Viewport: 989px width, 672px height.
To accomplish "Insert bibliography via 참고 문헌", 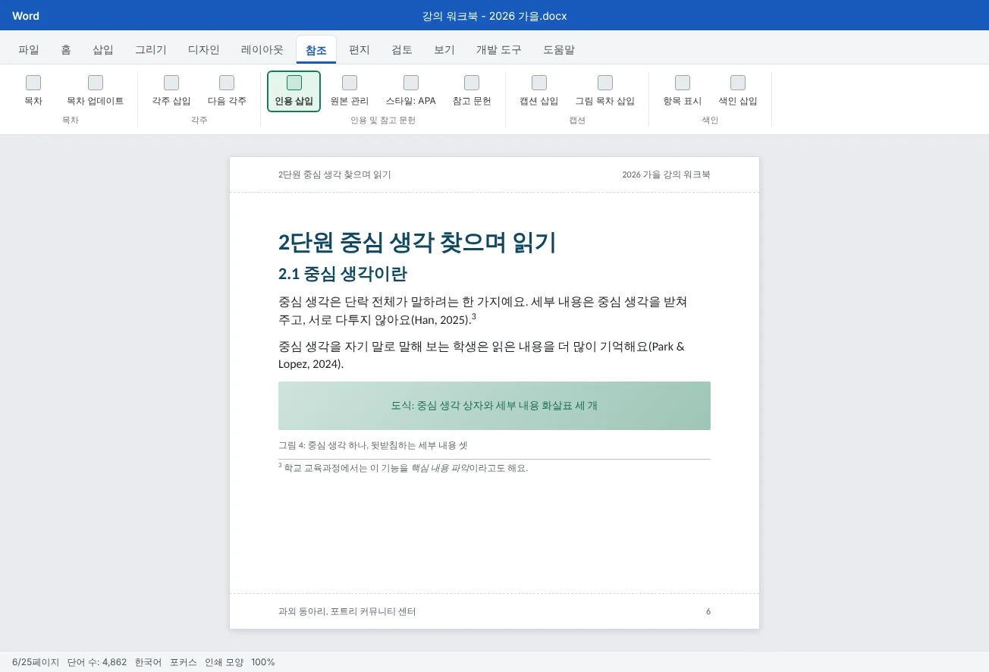I will [x=472, y=92].
